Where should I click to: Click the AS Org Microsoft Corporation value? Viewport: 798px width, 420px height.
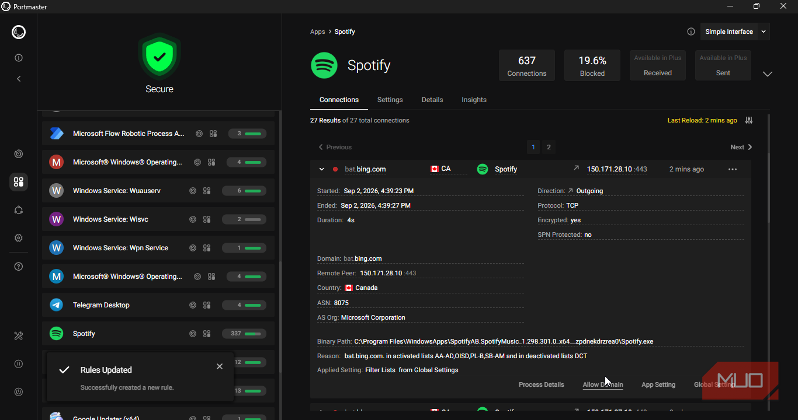click(373, 317)
